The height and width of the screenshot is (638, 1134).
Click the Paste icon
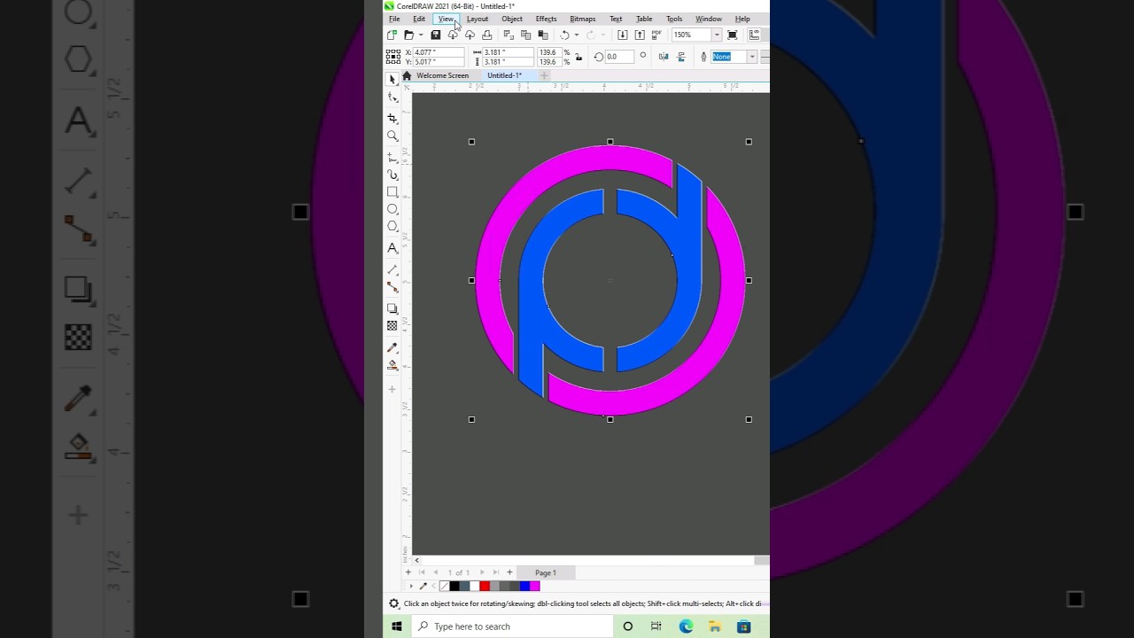coord(543,35)
